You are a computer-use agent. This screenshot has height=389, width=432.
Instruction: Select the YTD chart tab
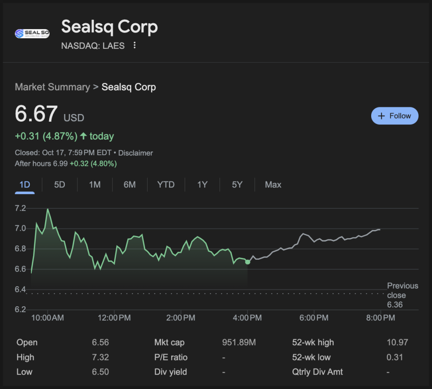point(165,185)
